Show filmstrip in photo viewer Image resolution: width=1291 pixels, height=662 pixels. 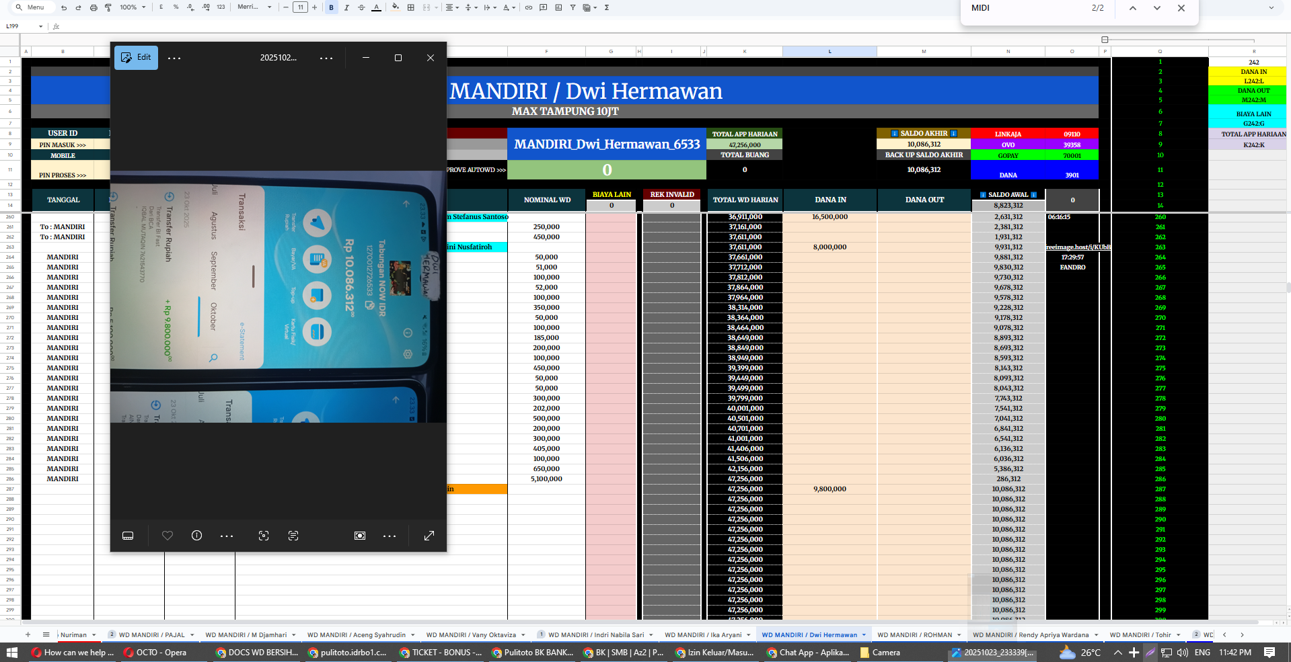pos(128,536)
